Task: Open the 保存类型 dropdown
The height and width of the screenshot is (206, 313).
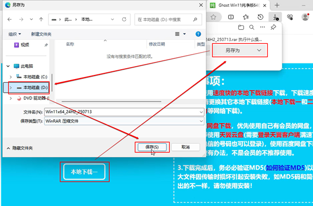Action: 124,121
